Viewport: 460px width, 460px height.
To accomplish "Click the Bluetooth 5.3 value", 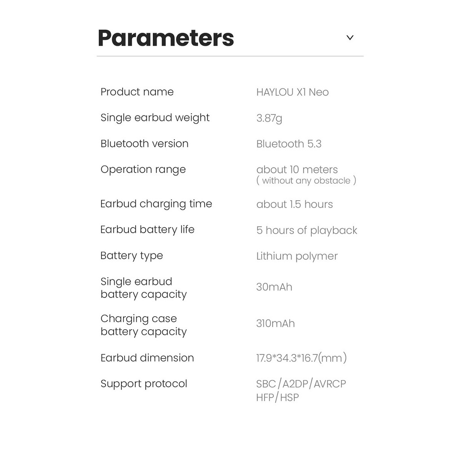I will [x=289, y=144].
